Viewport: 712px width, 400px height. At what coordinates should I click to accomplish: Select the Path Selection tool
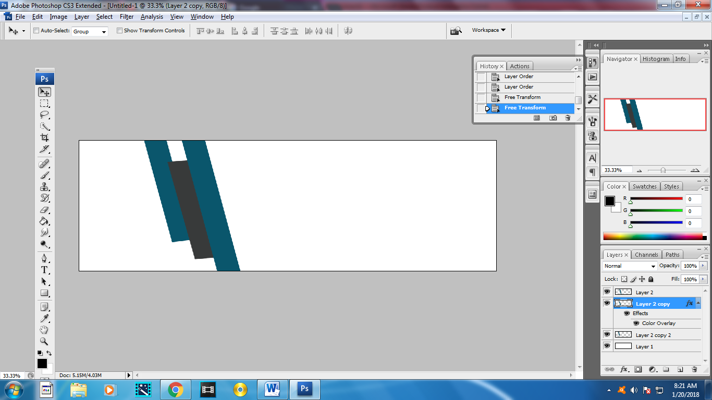pyautogui.click(x=44, y=281)
